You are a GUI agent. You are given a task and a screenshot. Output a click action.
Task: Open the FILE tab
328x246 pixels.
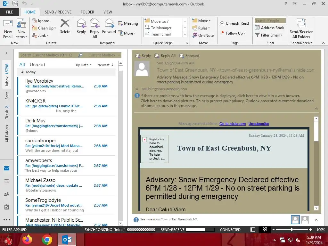click(9, 12)
